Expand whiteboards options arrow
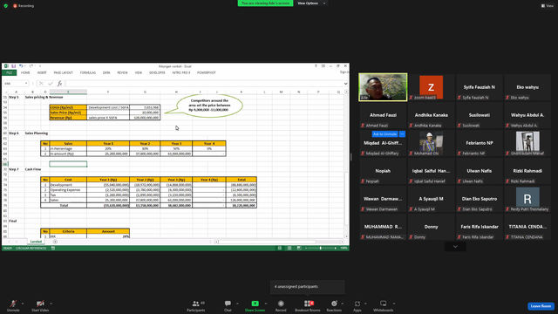 (394, 304)
